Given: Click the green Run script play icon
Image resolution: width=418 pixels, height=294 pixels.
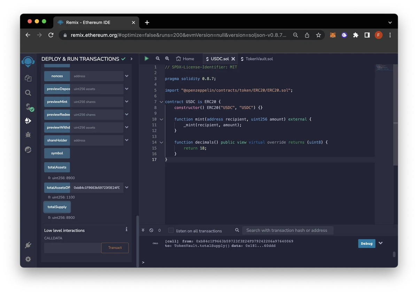Looking at the screenshot, I should point(147,59).
